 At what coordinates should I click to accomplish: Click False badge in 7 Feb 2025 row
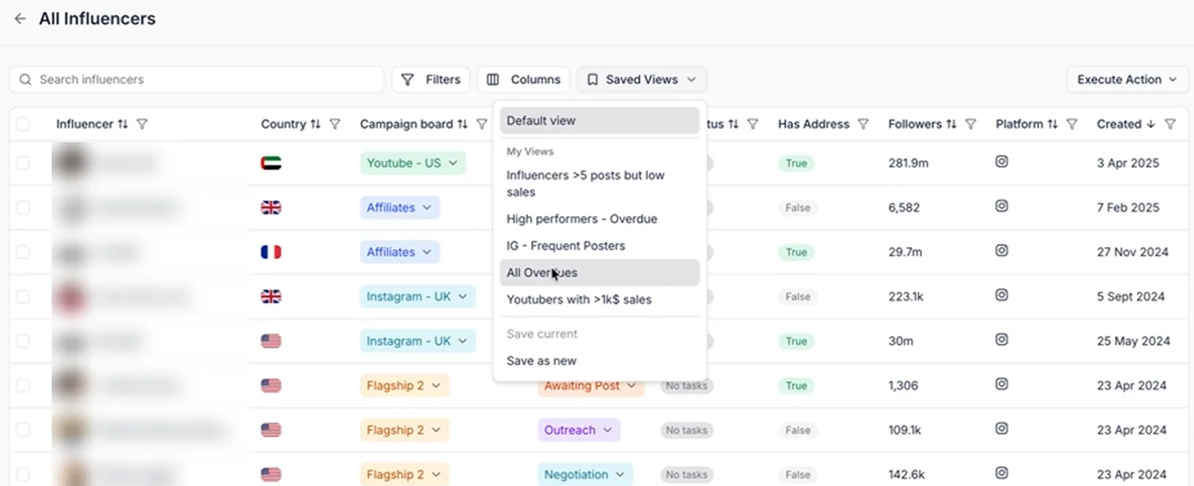coord(797,207)
